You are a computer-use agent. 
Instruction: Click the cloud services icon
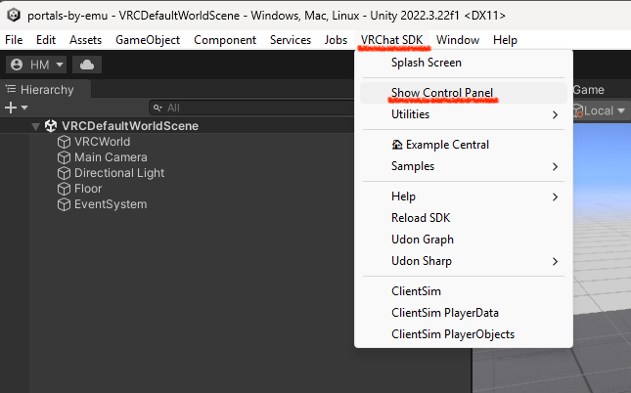(86, 65)
